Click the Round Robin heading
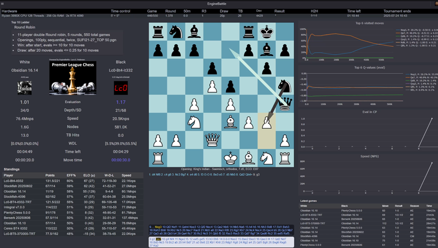 click(x=25, y=28)
